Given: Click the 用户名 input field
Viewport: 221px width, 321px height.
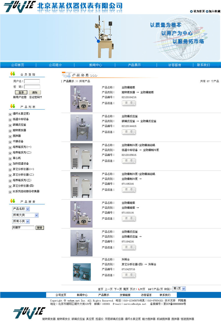Looking at the screenshot, I should coord(32,81).
